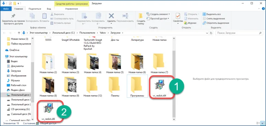Screen dimensions: 266x126
Task: Click Снять выделение command
Action: click(214, 19)
